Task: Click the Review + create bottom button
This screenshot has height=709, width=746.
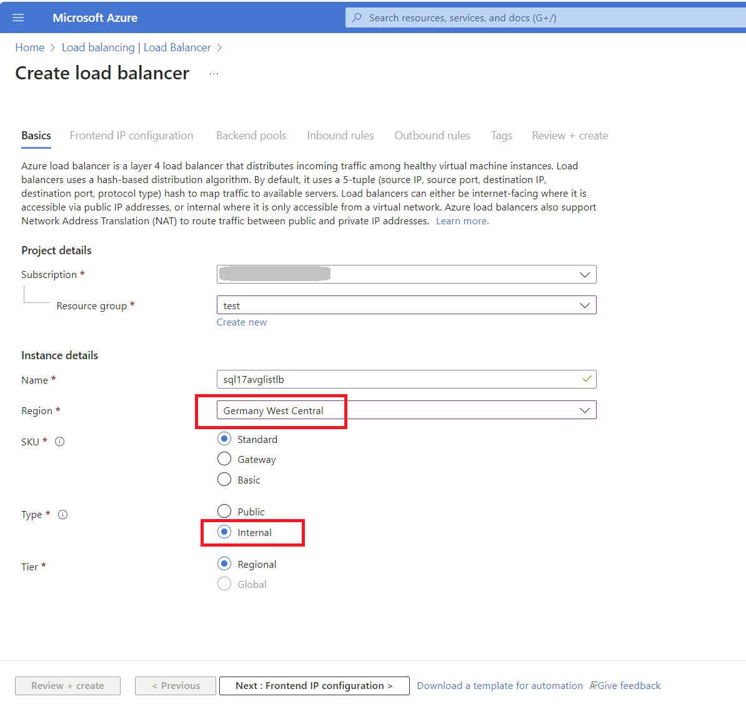Action: 67,686
